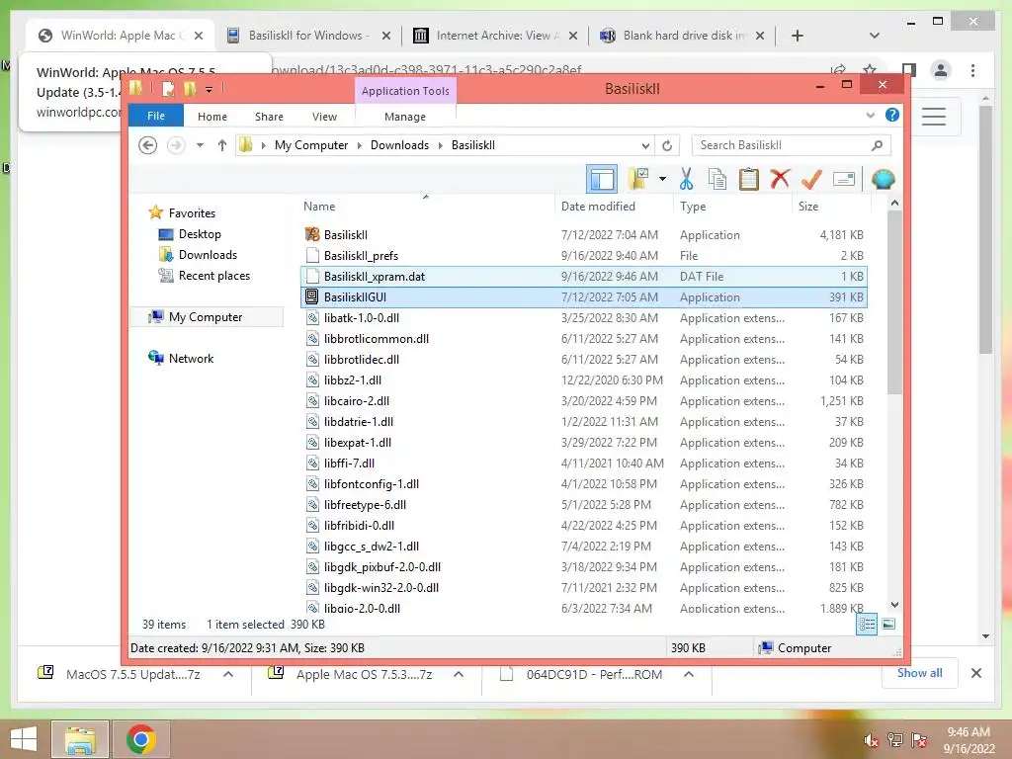Screen dimensions: 1012x759
Task: Select the BasiliskIIGUI application
Action: 583,296
